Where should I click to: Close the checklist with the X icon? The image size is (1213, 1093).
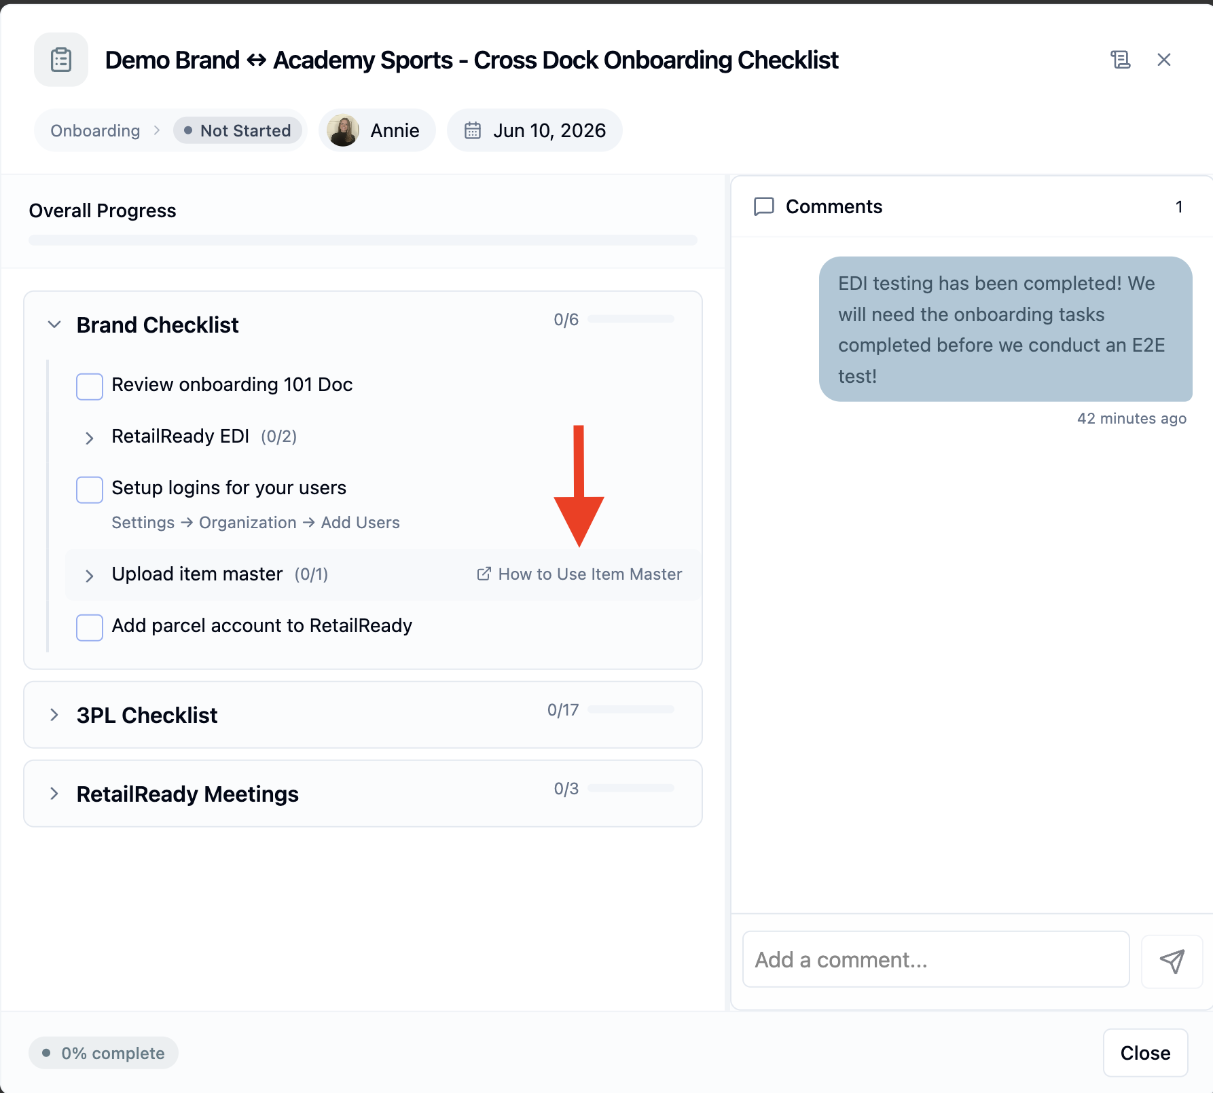coord(1164,60)
